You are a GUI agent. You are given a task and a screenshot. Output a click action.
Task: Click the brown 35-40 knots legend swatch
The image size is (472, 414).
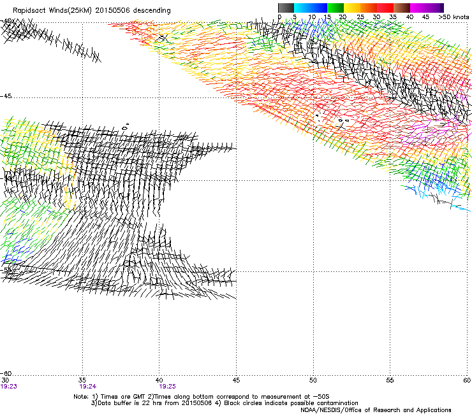402,8
